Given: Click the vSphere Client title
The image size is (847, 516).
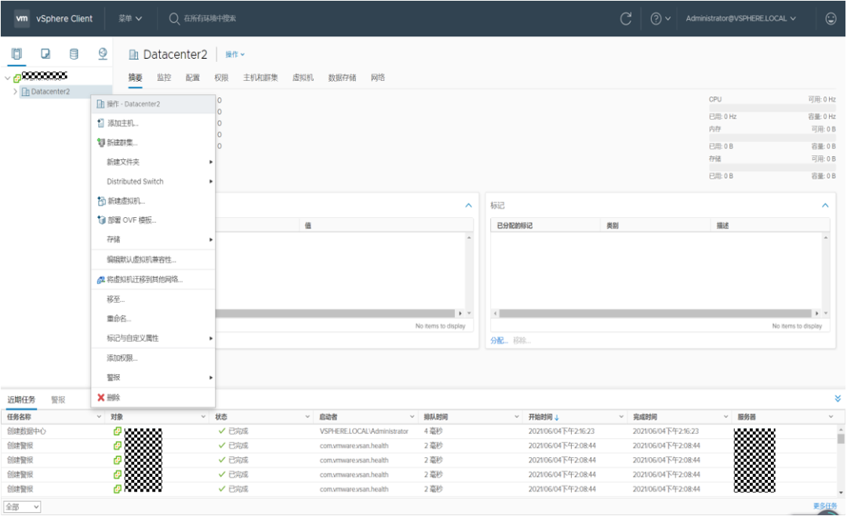Looking at the screenshot, I should pos(64,18).
